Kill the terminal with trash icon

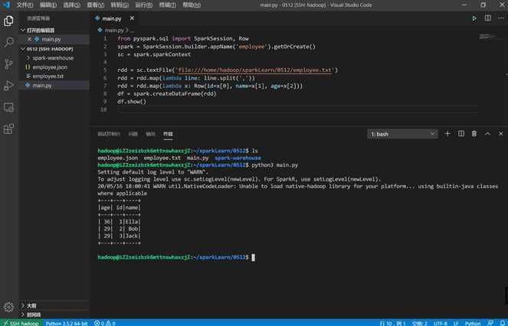(x=474, y=134)
